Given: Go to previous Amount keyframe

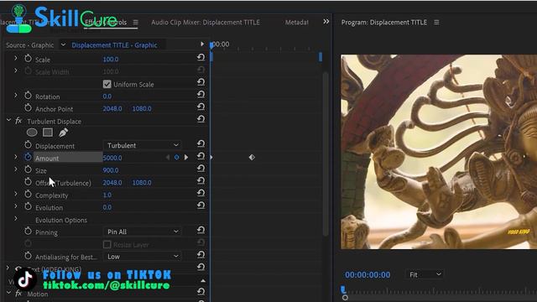Looking at the screenshot, I should 168,158.
